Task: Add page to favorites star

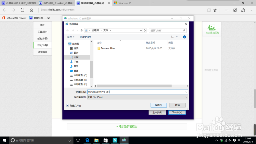Action: click(x=215, y=10)
